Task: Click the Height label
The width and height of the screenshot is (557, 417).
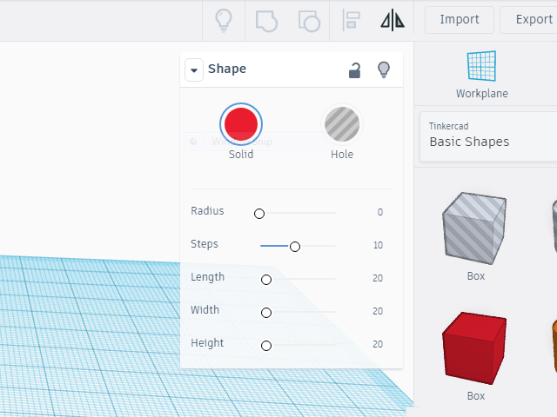Action: point(207,343)
